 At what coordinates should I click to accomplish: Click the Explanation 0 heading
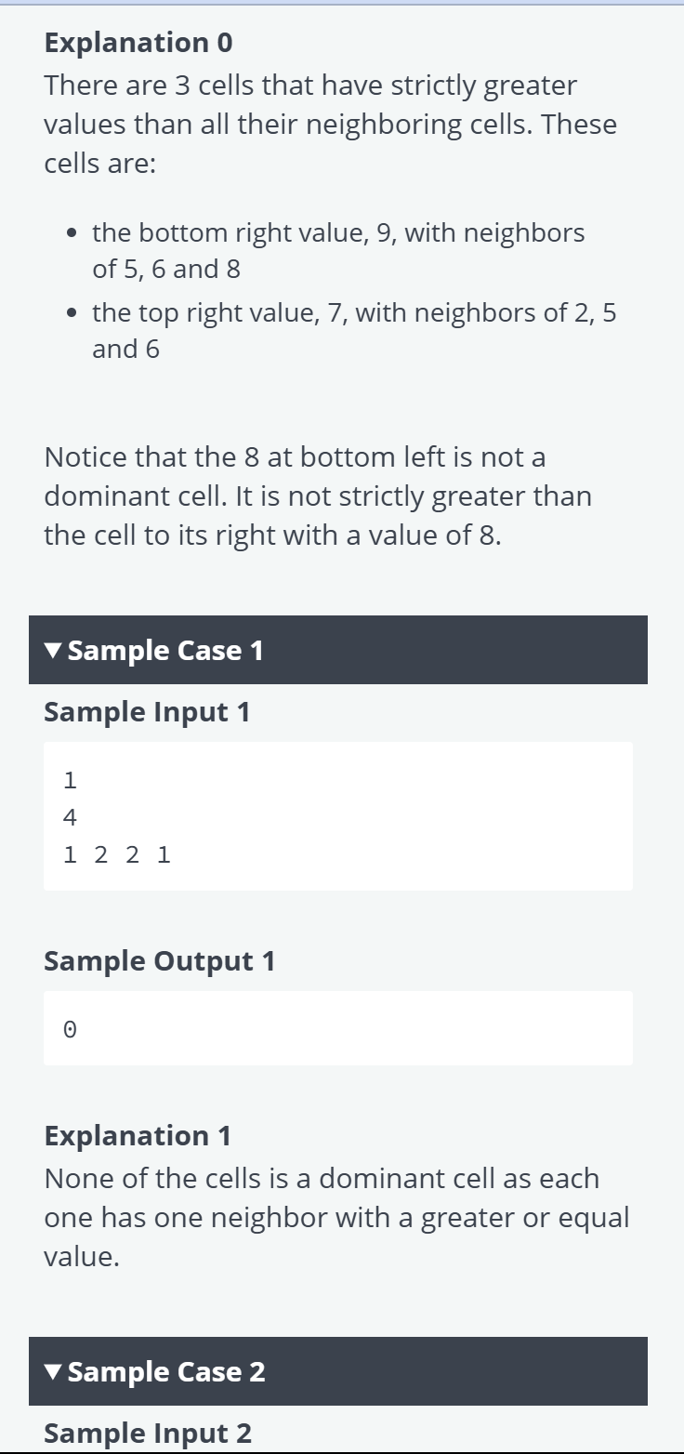[x=138, y=43]
